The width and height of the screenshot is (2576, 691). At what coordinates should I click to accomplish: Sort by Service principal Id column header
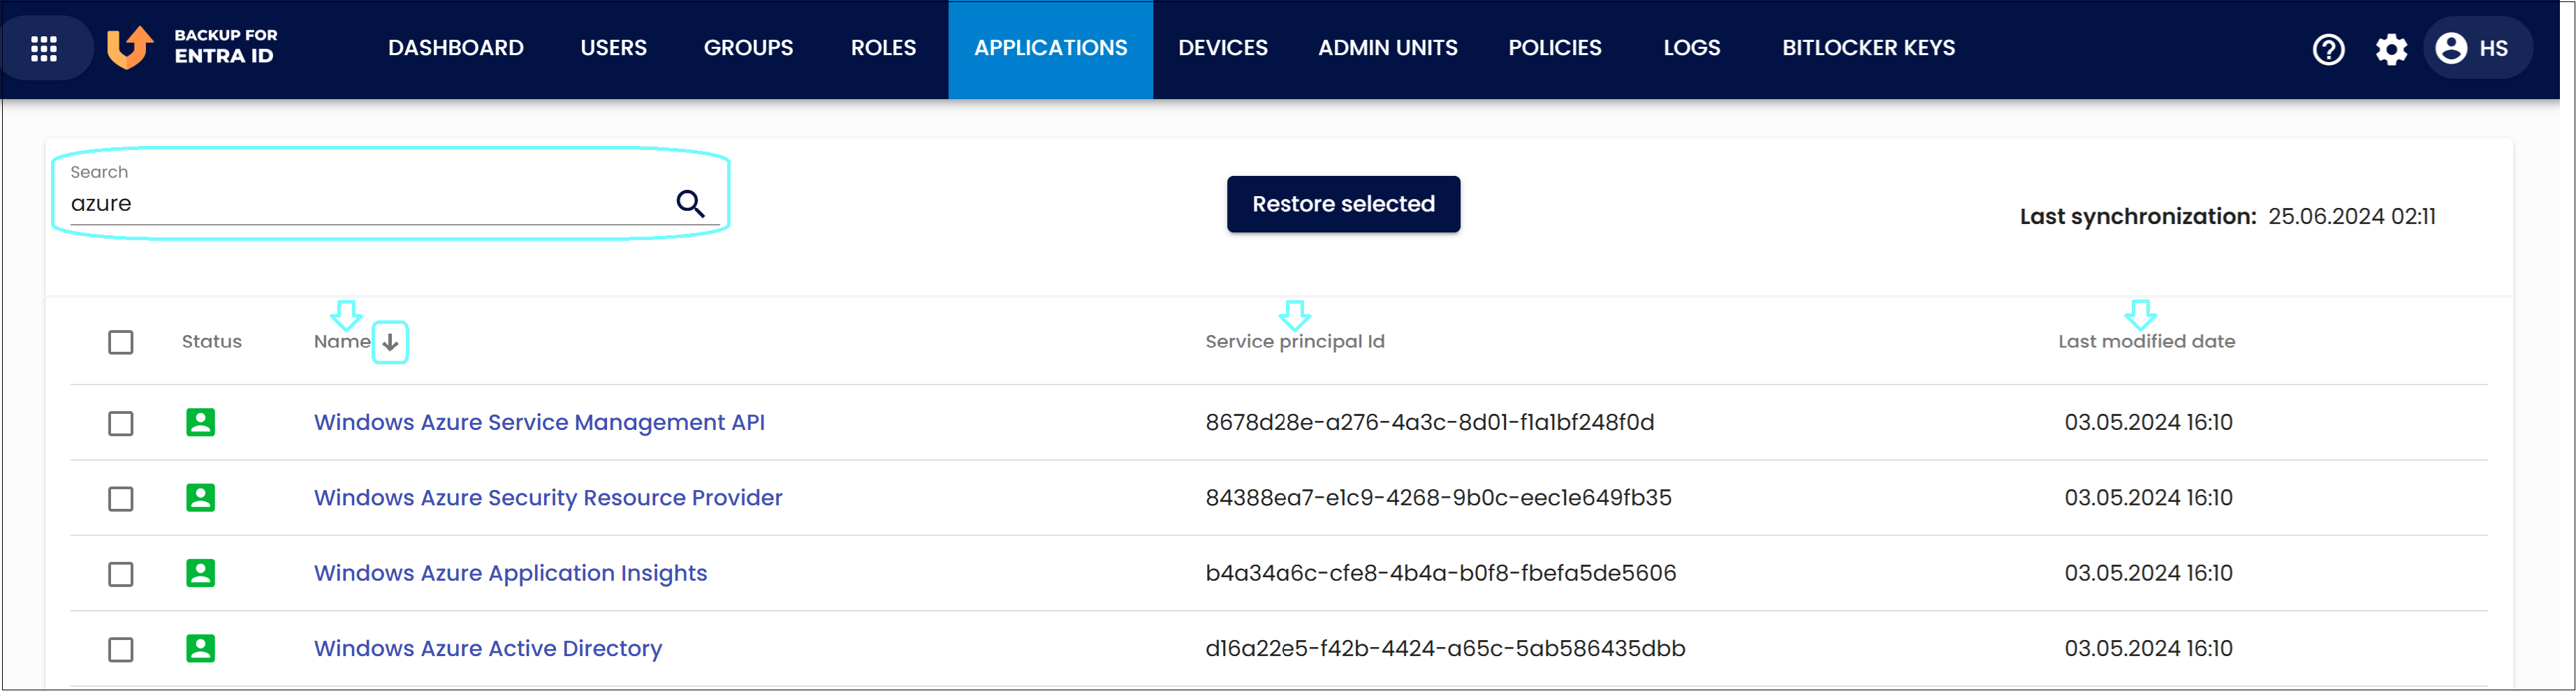pos(1295,342)
